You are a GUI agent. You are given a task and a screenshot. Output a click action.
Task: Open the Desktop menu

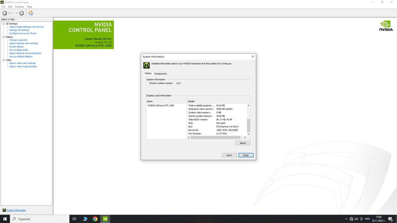pyautogui.click(x=19, y=7)
